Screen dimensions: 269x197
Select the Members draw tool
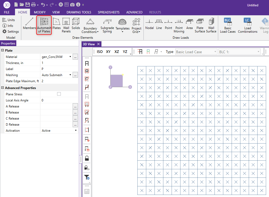coord(29,24)
